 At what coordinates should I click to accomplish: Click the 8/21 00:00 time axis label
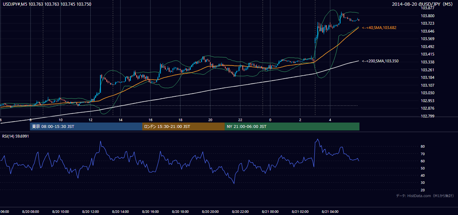(x=270, y=212)
